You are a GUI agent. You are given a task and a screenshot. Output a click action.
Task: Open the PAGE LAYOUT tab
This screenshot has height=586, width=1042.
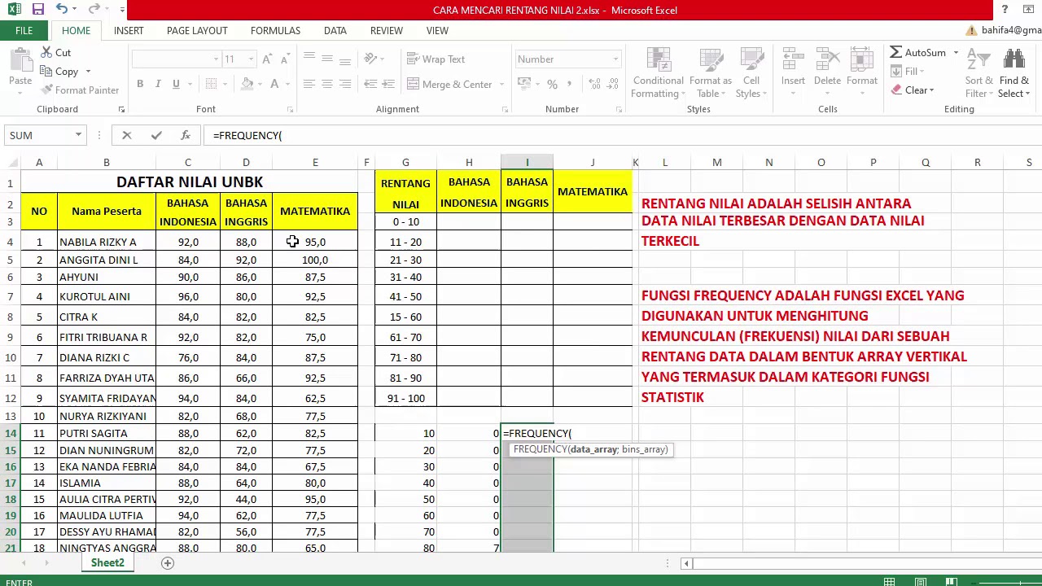coord(197,31)
